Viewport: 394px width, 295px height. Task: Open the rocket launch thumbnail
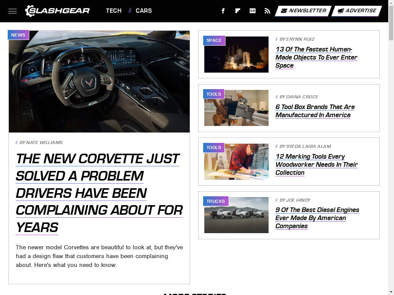pyautogui.click(x=236, y=55)
